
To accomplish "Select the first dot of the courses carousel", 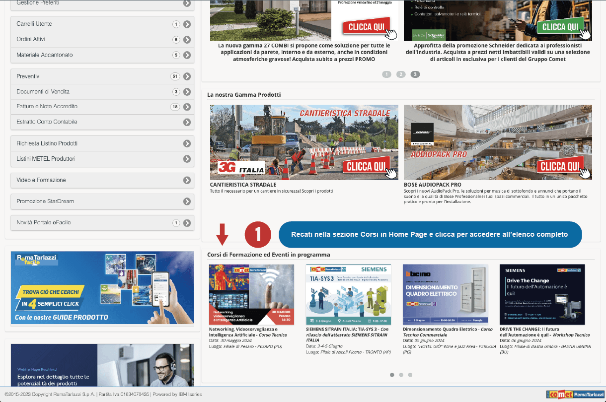I will pyautogui.click(x=392, y=375).
